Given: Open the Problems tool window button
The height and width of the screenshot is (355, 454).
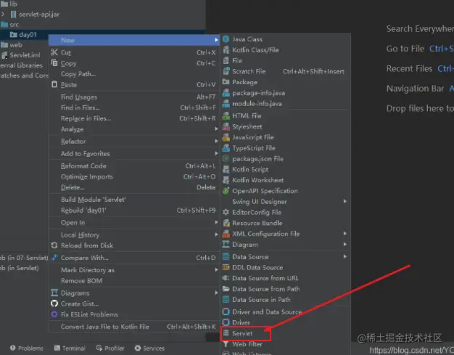Looking at the screenshot, I should [27, 348].
